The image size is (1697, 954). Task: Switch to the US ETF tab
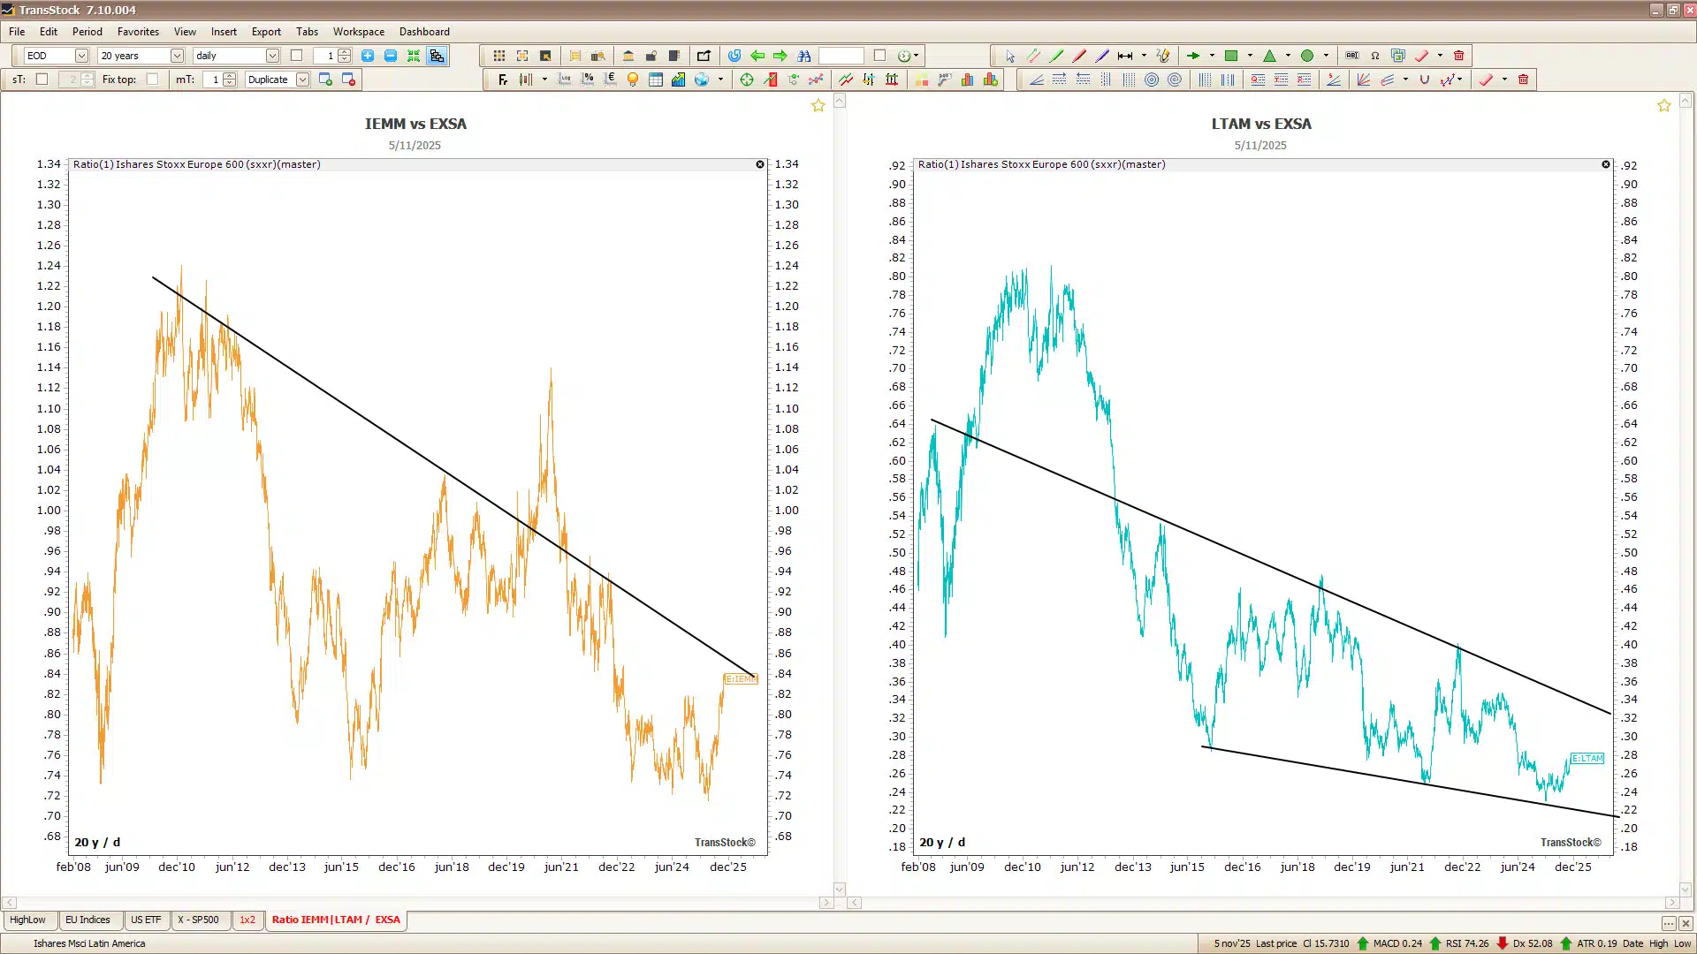pos(146,920)
